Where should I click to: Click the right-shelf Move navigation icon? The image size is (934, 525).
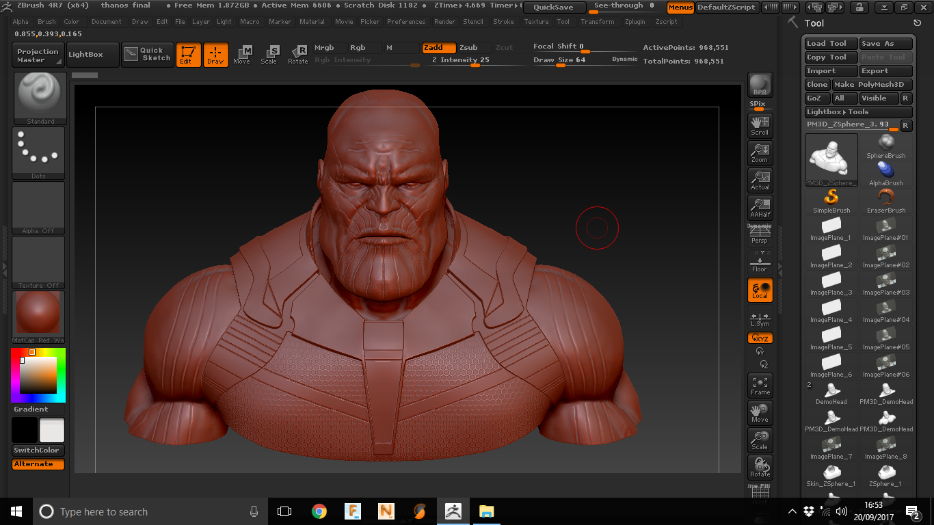[x=760, y=413]
